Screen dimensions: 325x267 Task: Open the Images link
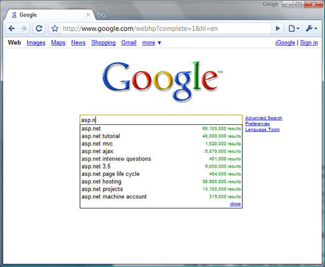point(36,42)
